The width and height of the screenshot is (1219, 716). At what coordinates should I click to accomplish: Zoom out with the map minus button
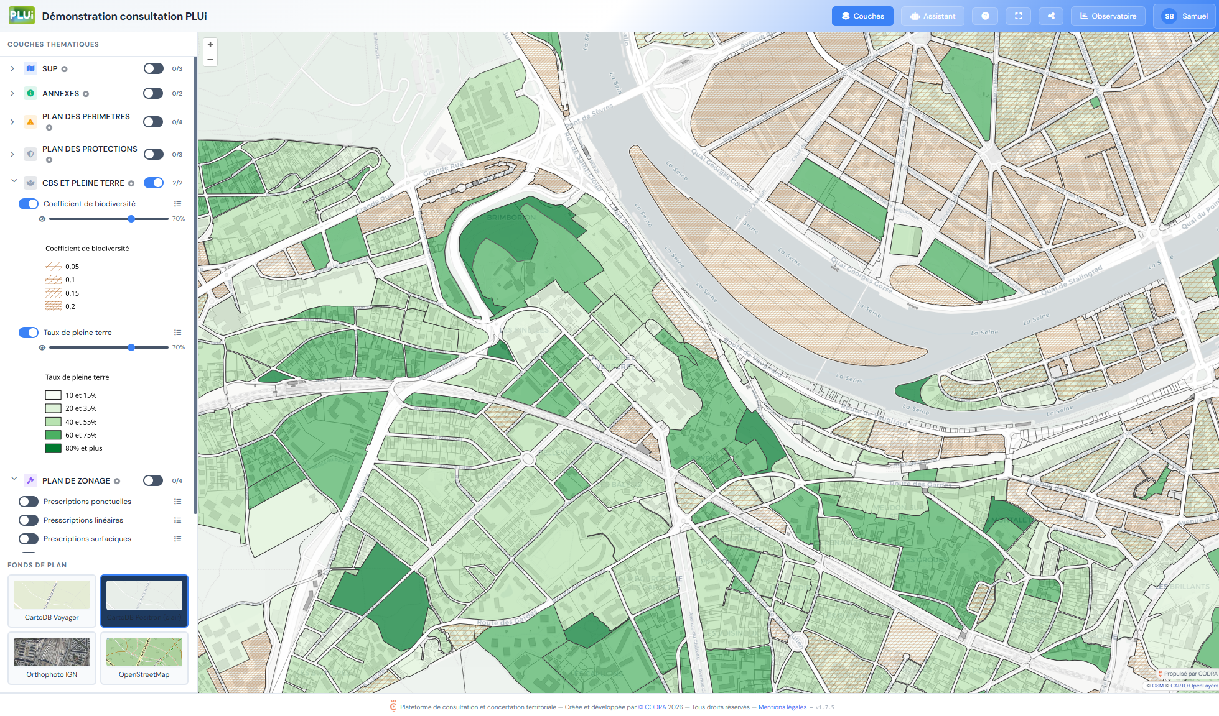(x=210, y=60)
